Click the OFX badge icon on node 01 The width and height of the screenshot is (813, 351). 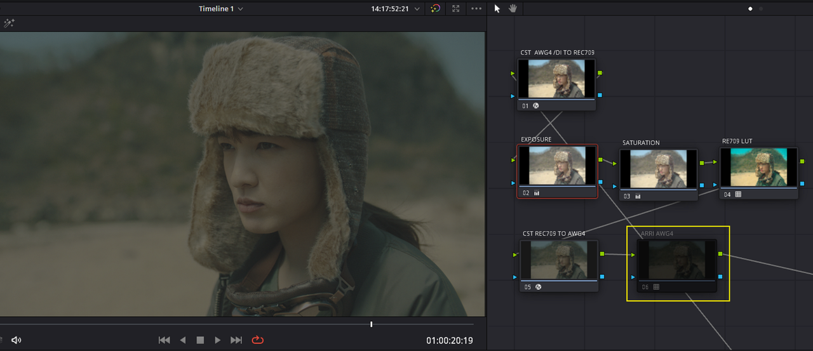536,106
